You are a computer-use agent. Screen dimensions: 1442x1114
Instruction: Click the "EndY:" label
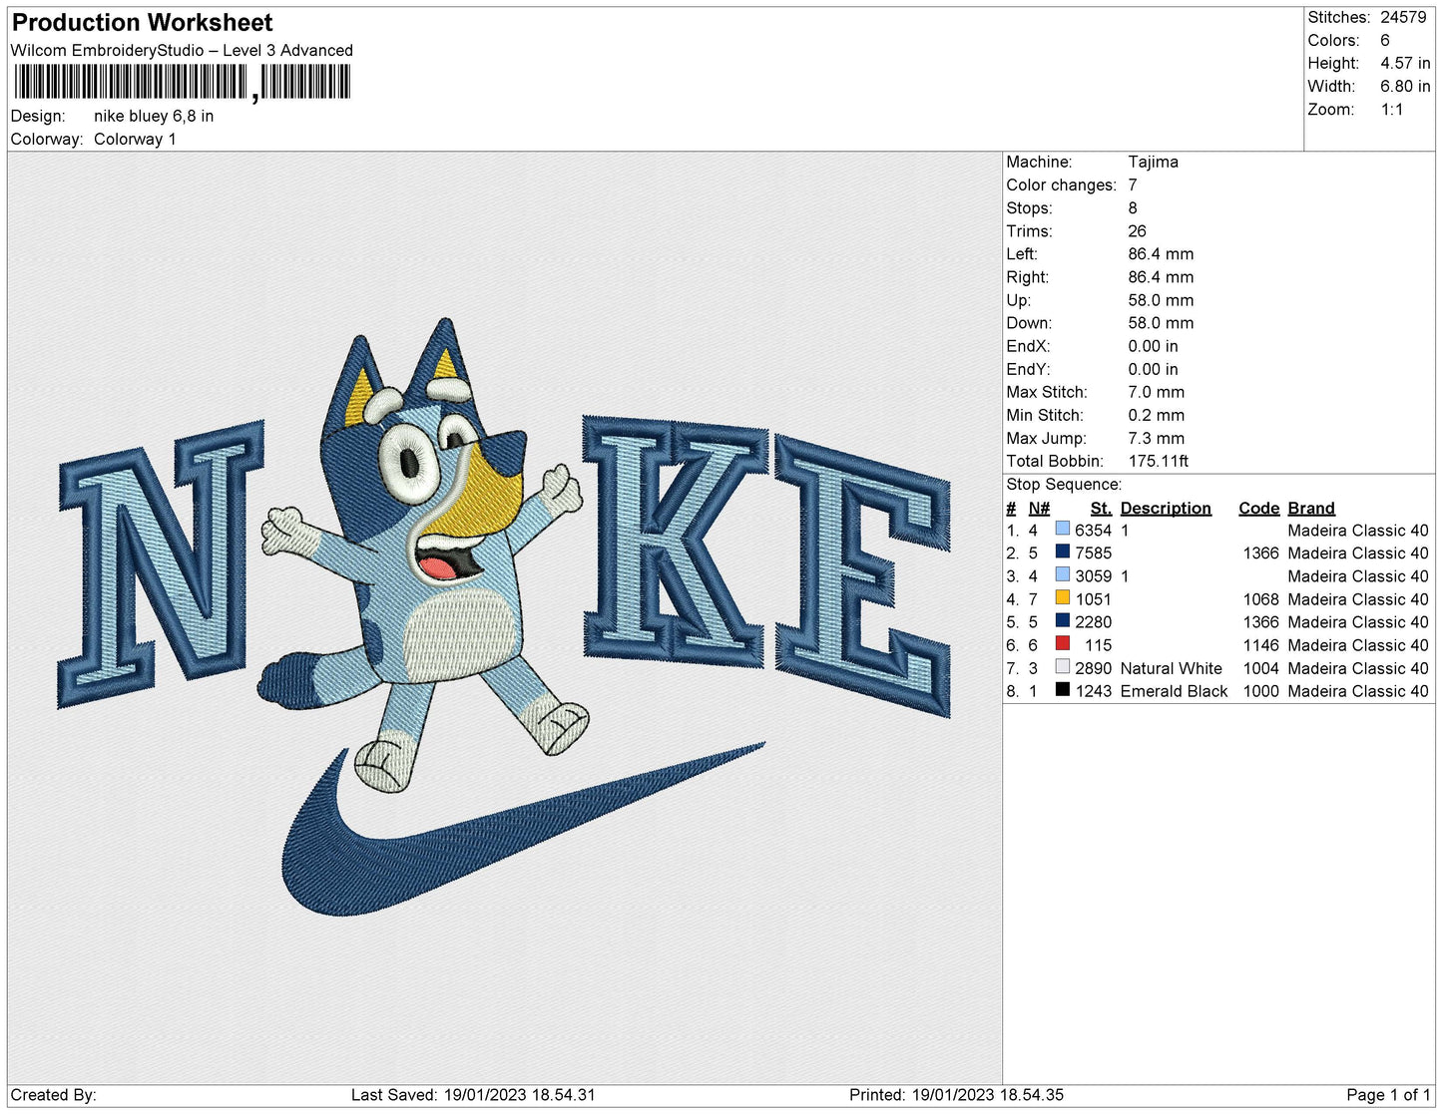pos(1028,369)
